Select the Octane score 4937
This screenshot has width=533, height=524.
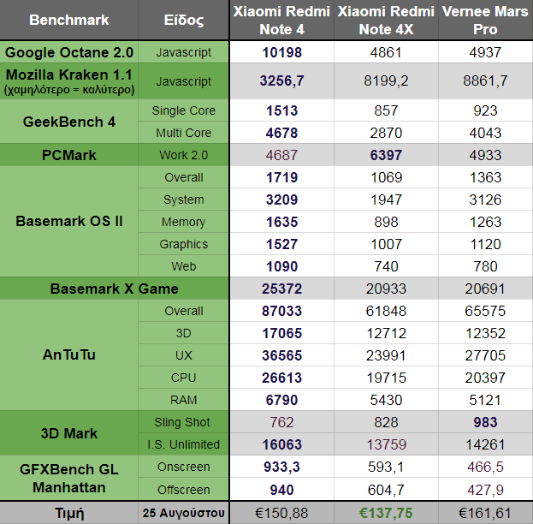(485, 52)
